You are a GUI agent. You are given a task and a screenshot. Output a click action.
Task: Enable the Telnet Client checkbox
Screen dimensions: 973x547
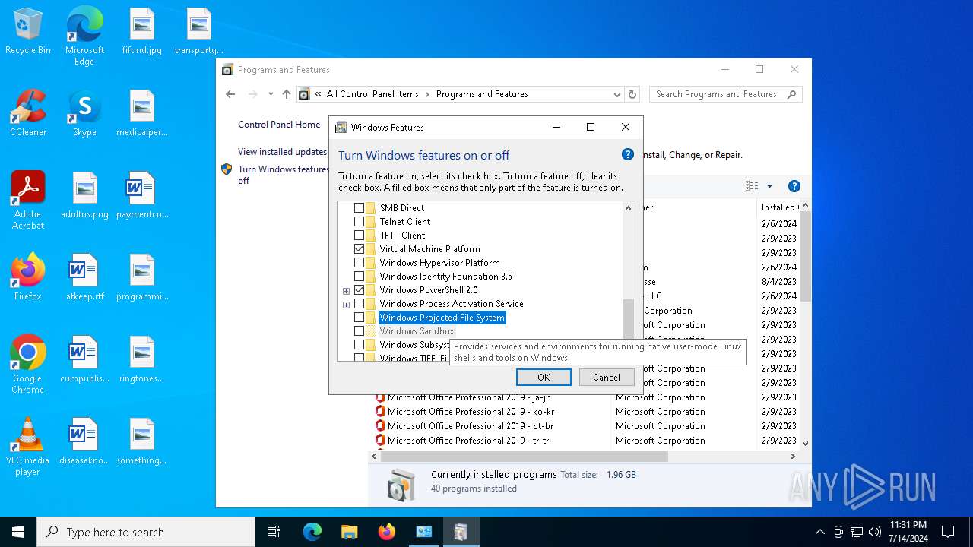point(359,222)
